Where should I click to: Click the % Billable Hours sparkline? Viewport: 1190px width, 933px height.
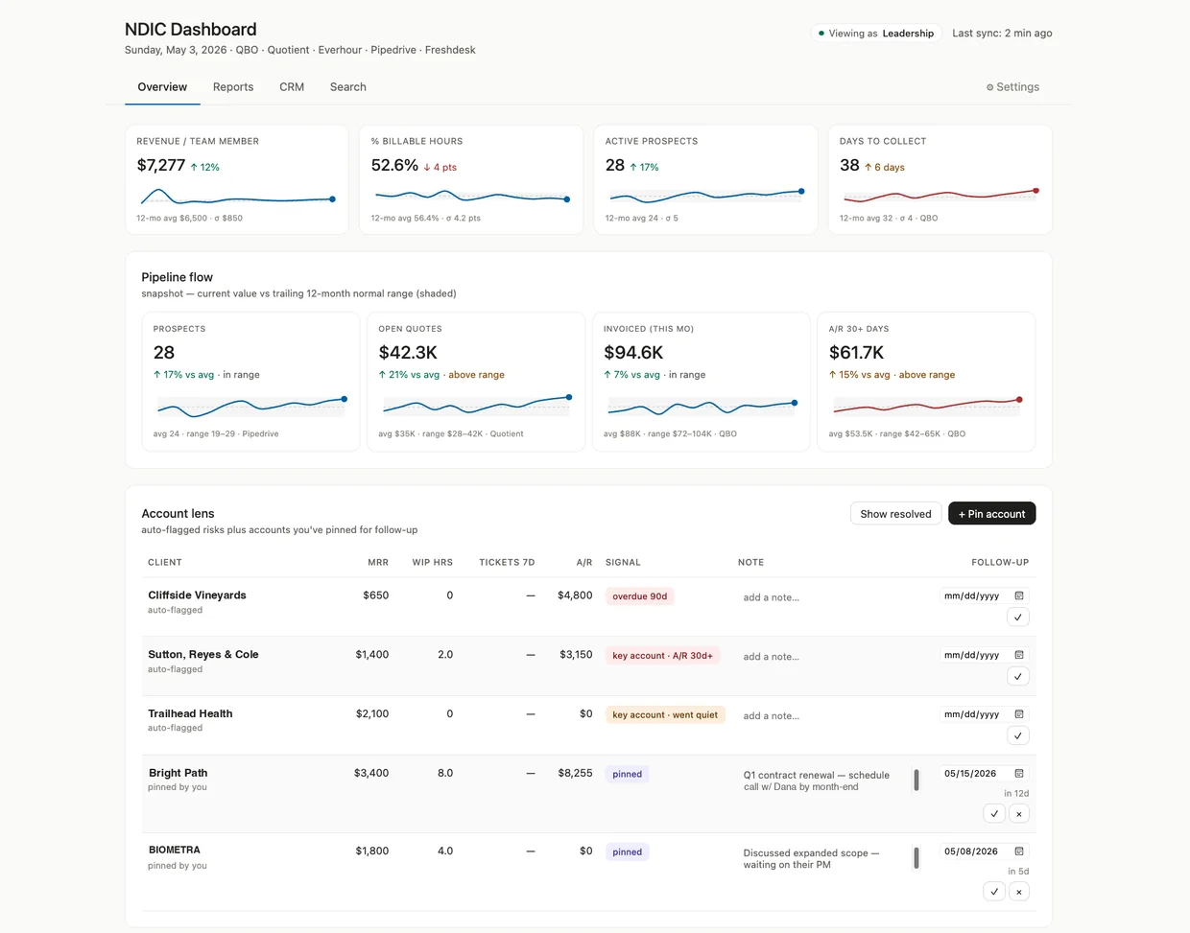[471, 198]
